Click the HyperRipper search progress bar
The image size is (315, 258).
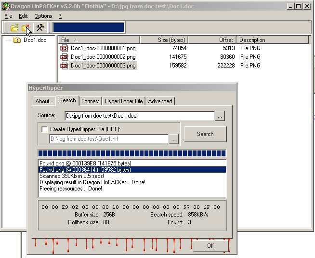132,153
